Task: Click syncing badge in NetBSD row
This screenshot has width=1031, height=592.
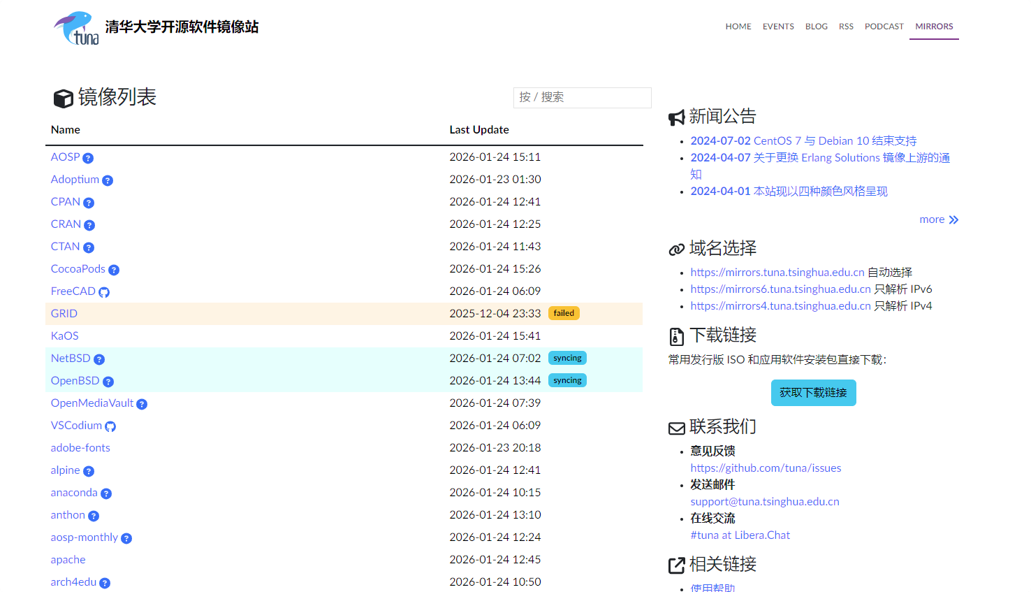Action: (x=567, y=358)
